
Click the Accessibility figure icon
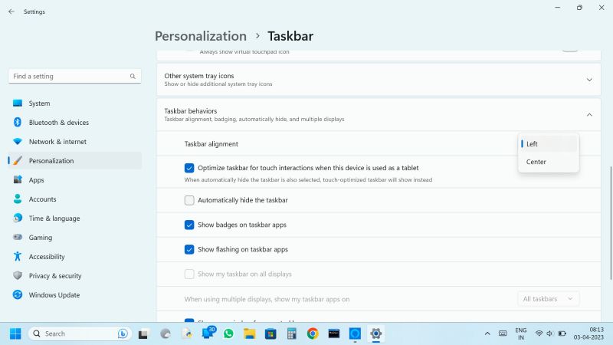pos(18,256)
